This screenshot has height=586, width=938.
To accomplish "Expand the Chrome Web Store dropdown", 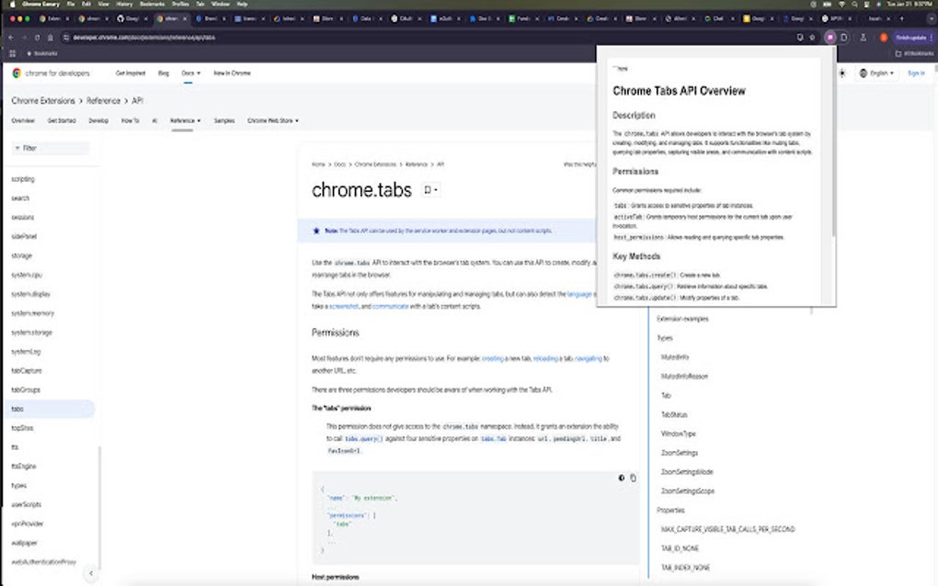I will pos(273,120).
